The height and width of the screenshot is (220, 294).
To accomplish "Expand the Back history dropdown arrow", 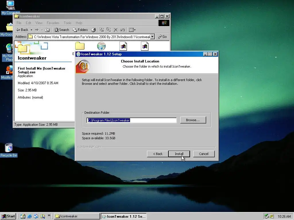I will pos(31,30).
